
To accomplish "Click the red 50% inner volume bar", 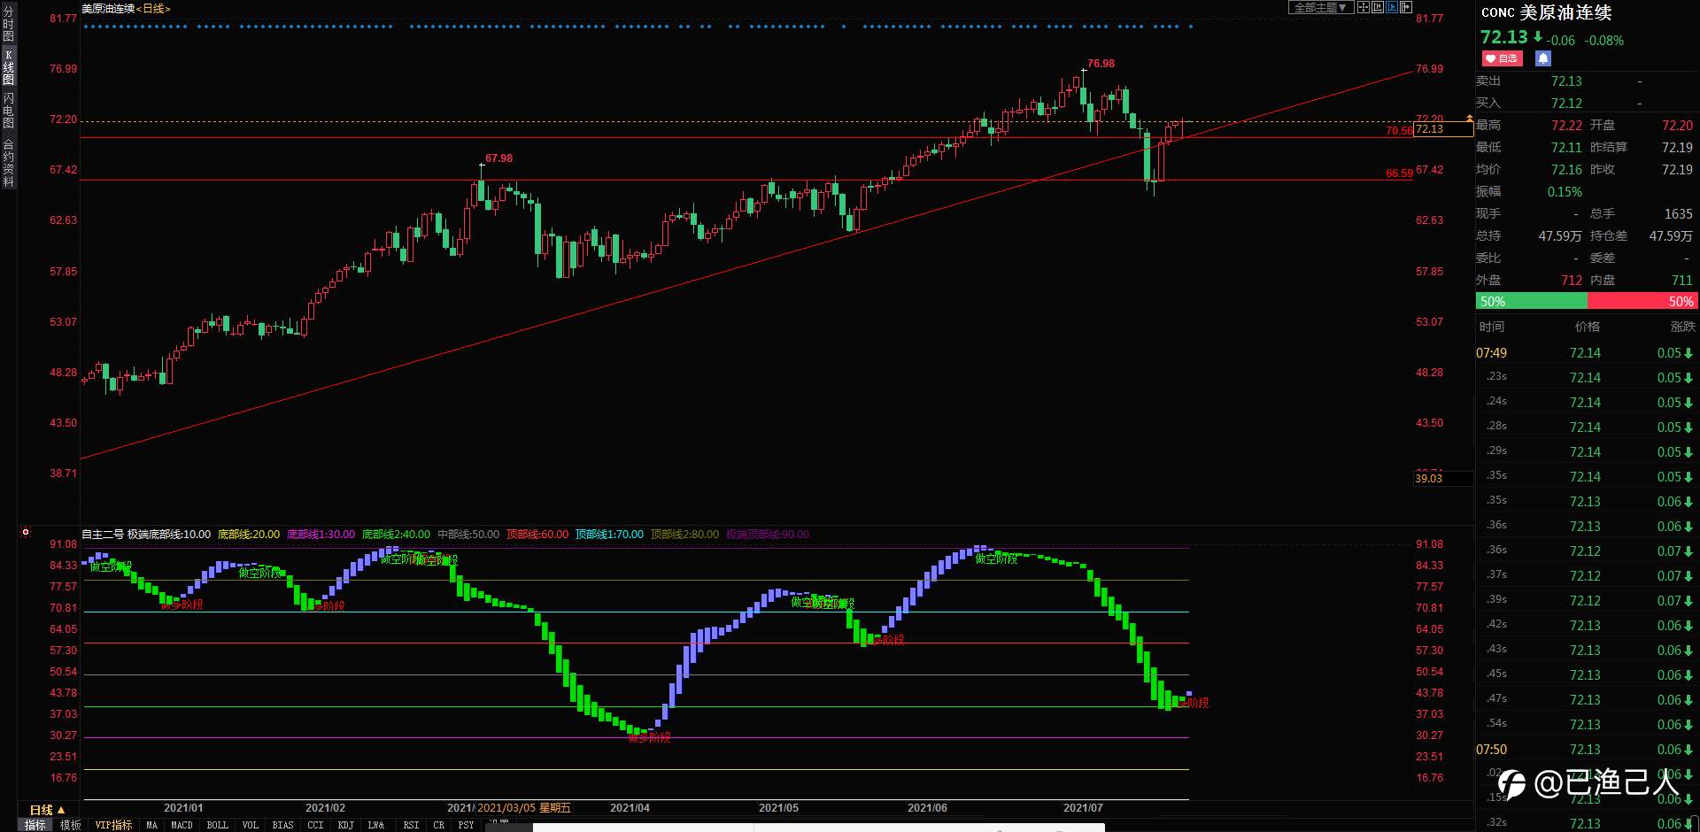I will click(x=1642, y=302).
